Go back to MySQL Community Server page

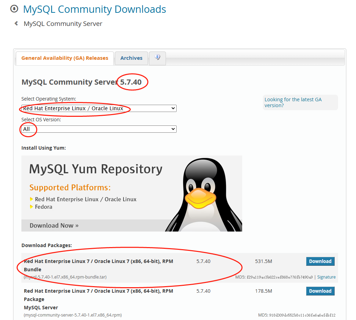click(63, 23)
